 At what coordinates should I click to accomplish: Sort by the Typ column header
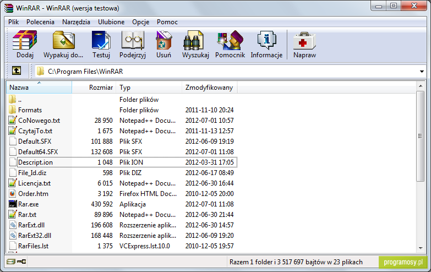click(x=149, y=88)
